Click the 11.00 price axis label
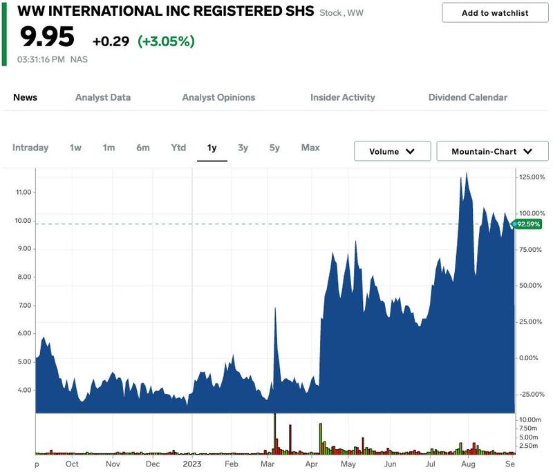 [24, 192]
